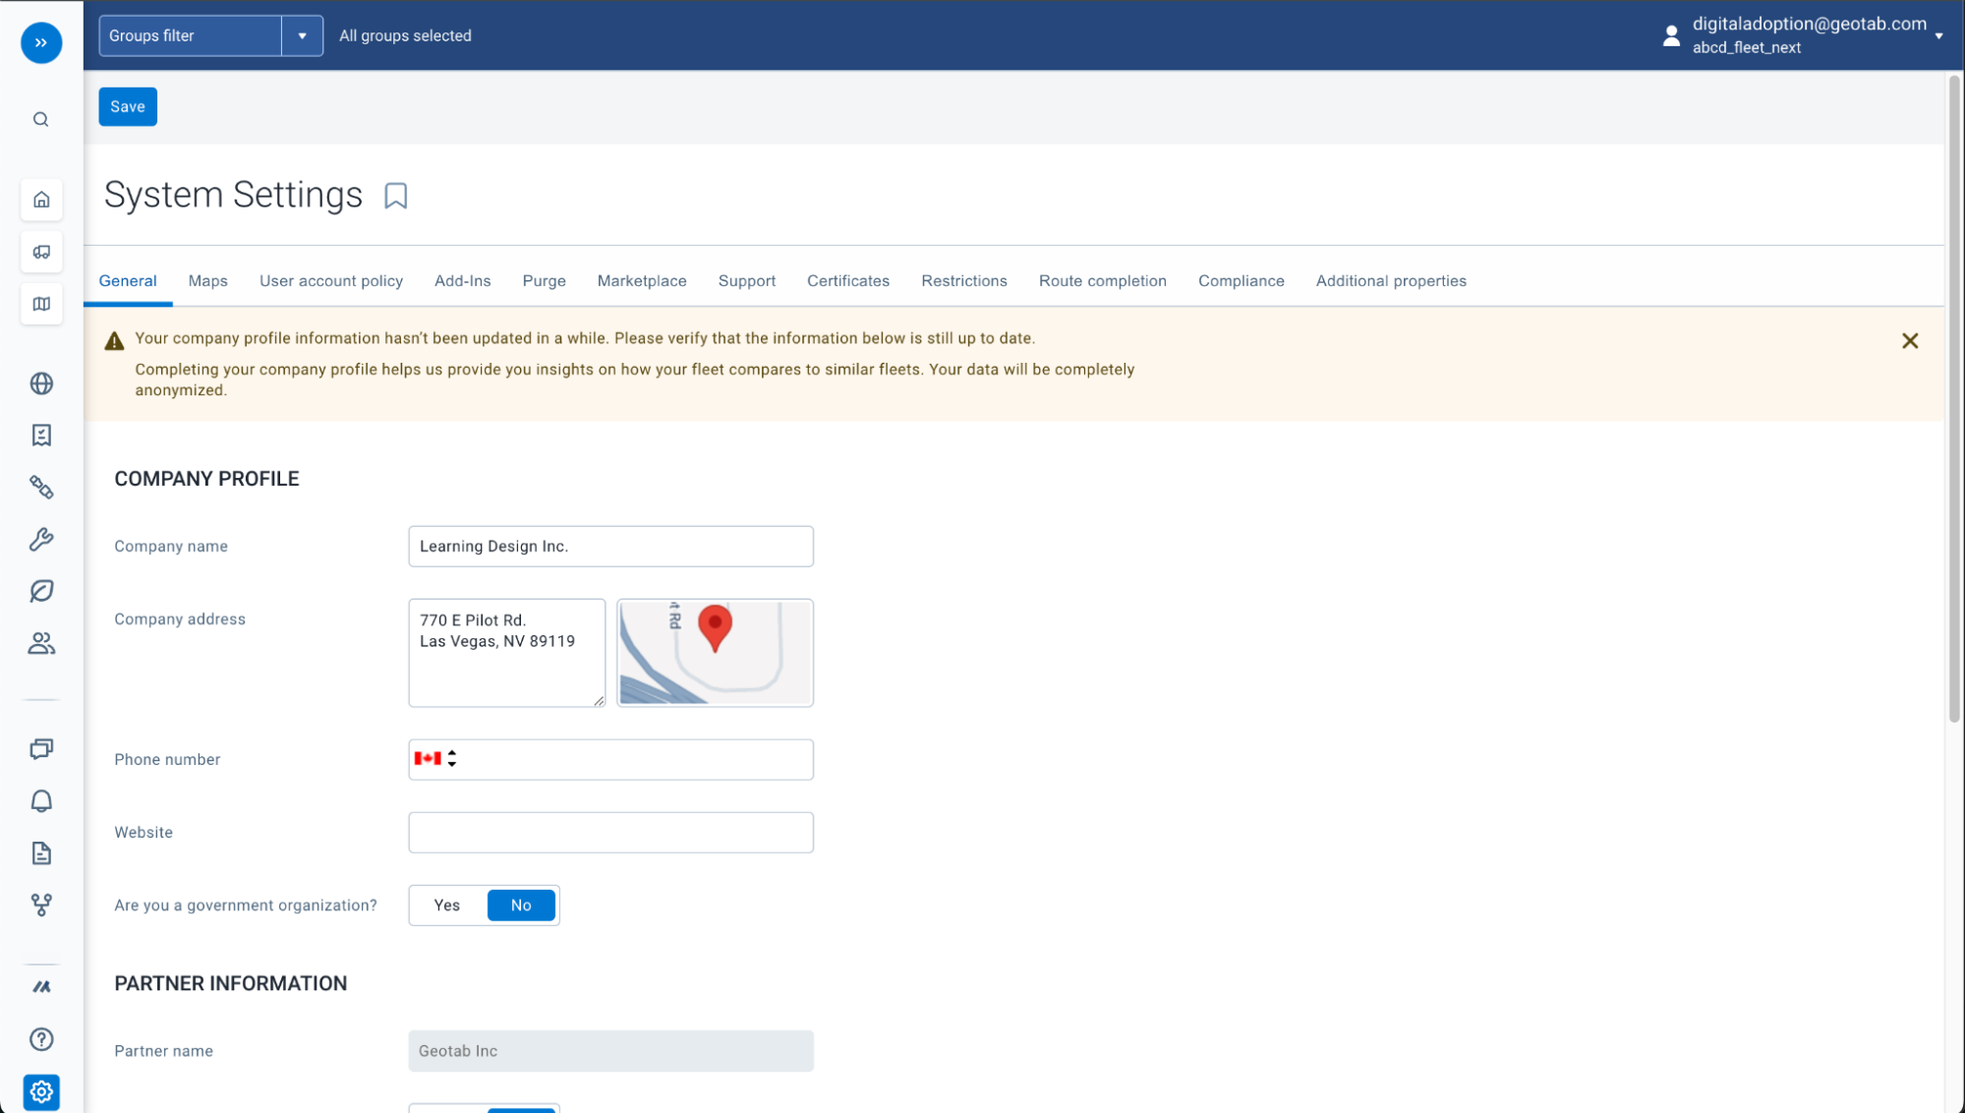Keep No selected for government organization
Image resolution: width=1965 pixels, height=1114 pixels.
(521, 905)
